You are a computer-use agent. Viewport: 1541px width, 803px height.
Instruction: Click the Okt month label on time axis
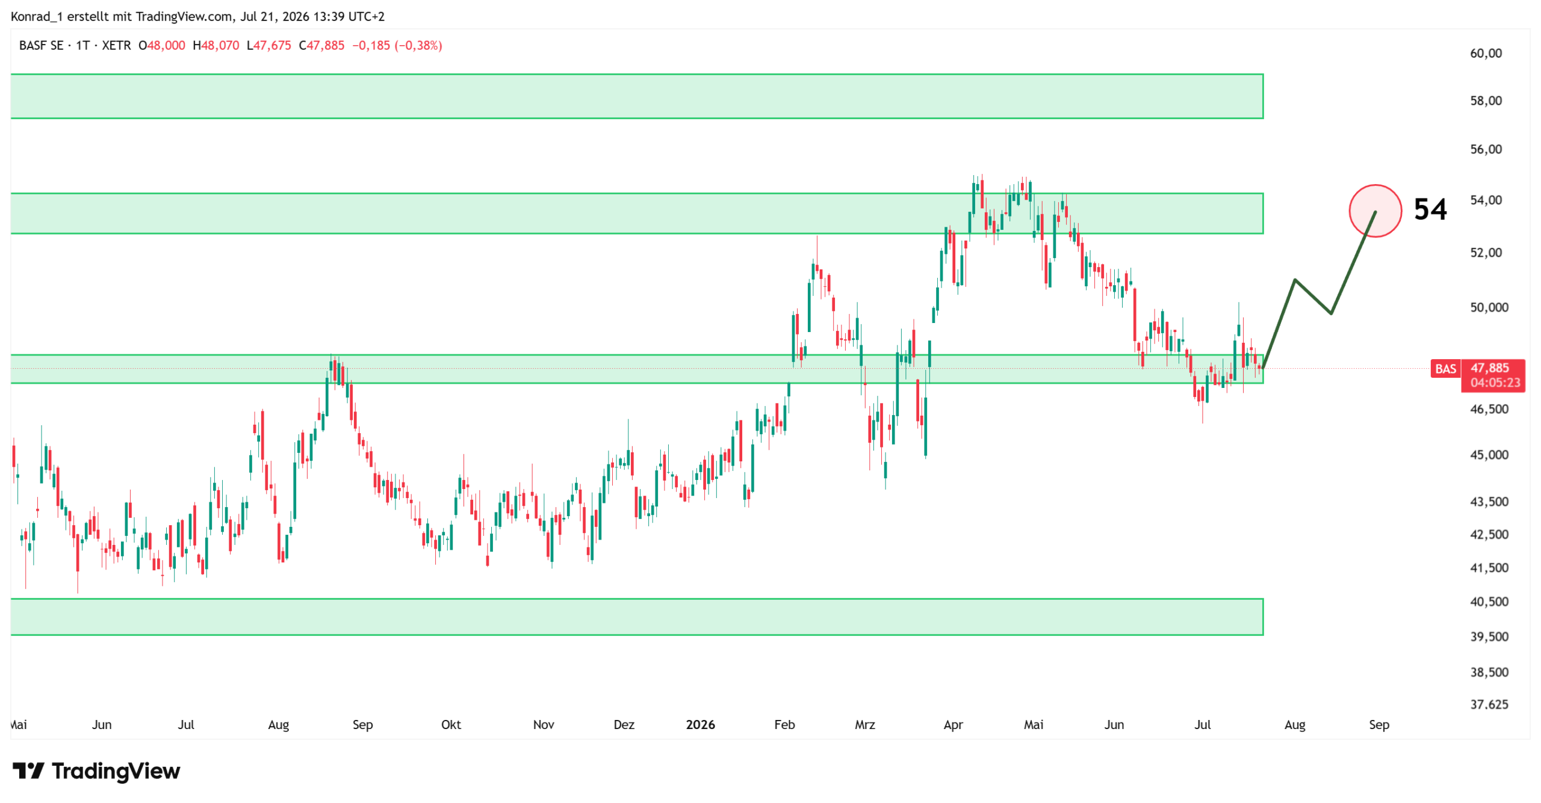tap(451, 725)
